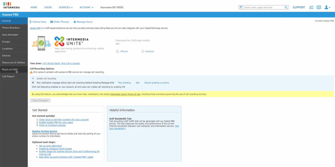Open the knowledge base book icon
335x167 pixels.
click(x=319, y=7)
